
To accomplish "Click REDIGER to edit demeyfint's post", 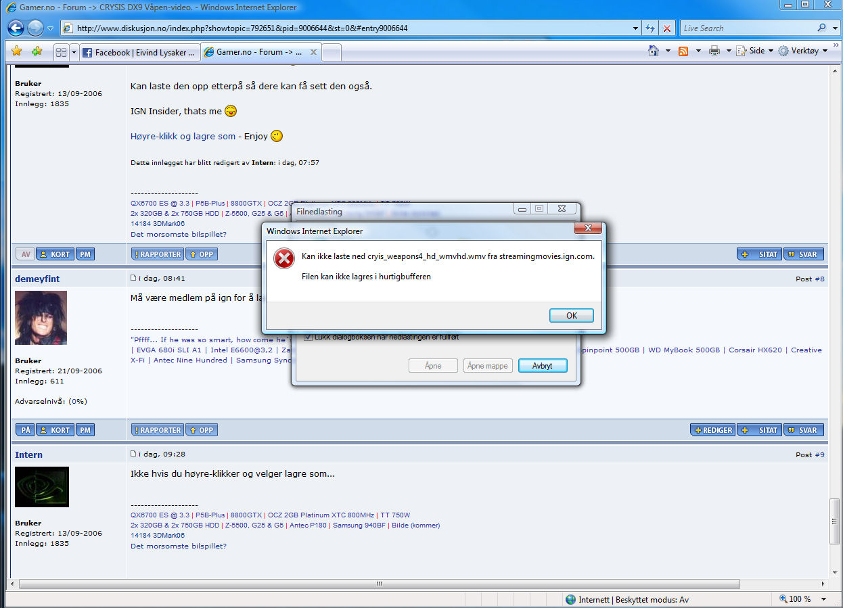I will [712, 430].
